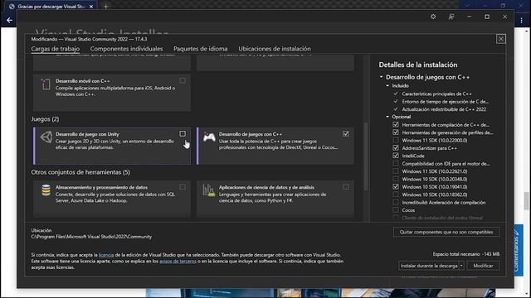Viewport: 531px width, 298px height.
Task: Uncheck IntelliCode option
Action: (x=396, y=156)
